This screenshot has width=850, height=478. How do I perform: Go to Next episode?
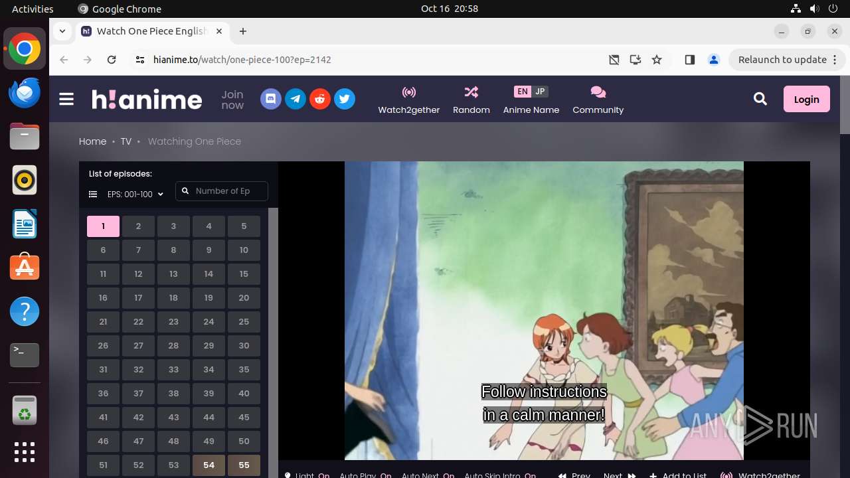click(x=620, y=475)
